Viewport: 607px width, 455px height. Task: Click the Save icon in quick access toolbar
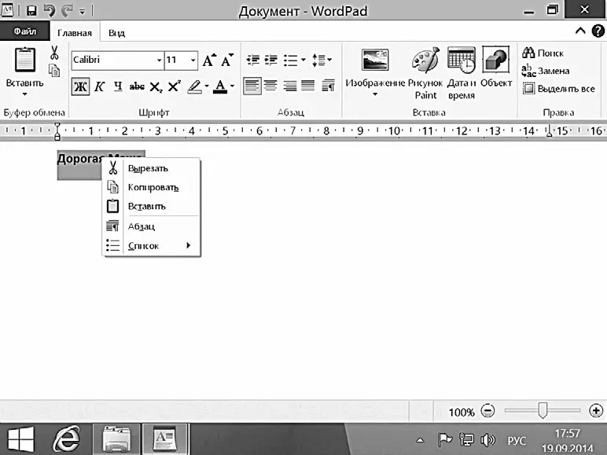click(x=31, y=10)
